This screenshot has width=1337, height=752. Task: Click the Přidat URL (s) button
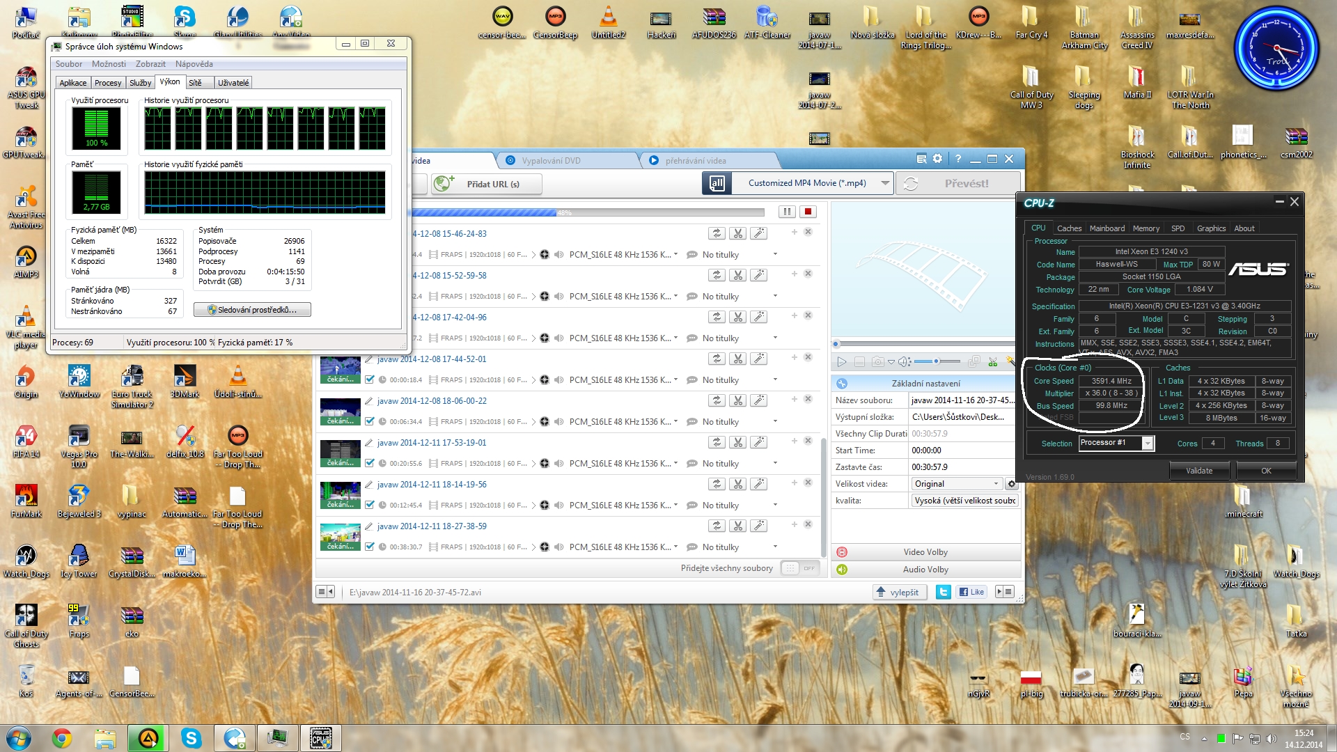tap(485, 185)
